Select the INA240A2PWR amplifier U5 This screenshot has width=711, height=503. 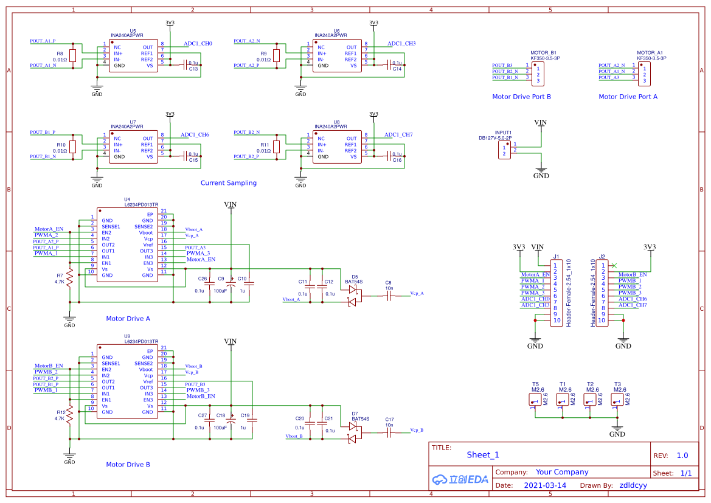tap(134, 55)
